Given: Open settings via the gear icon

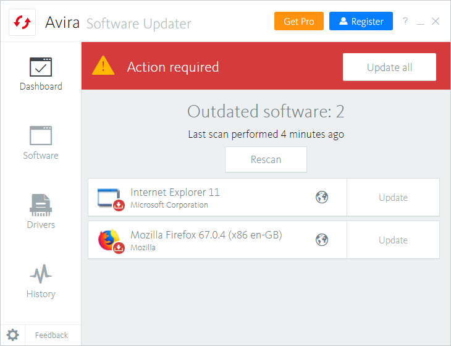Looking at the screenshot, I should point(13,335).
